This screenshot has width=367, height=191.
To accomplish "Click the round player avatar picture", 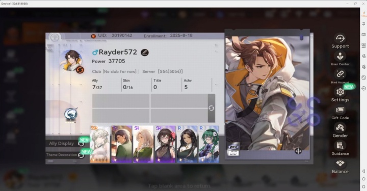I will 71,60.
